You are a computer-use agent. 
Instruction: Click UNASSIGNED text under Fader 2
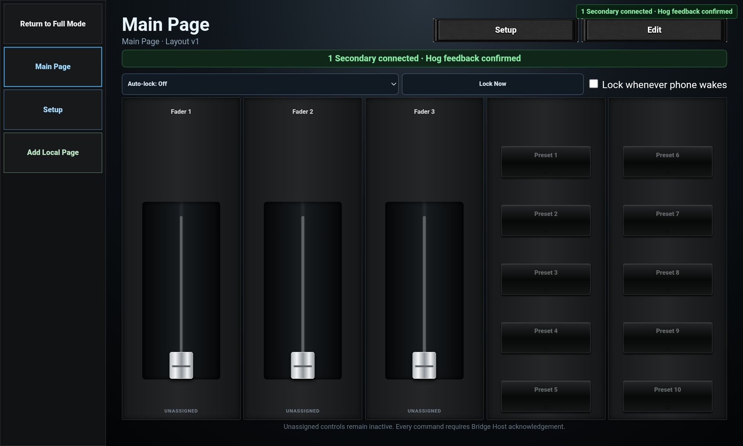pos(303,411)
